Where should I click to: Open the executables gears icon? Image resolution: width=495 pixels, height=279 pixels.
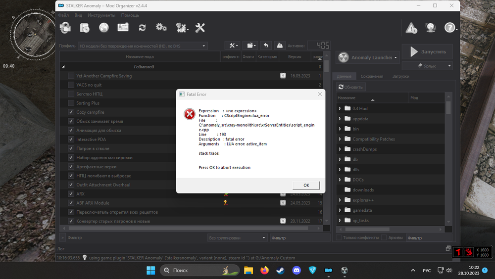click(161, 28)
